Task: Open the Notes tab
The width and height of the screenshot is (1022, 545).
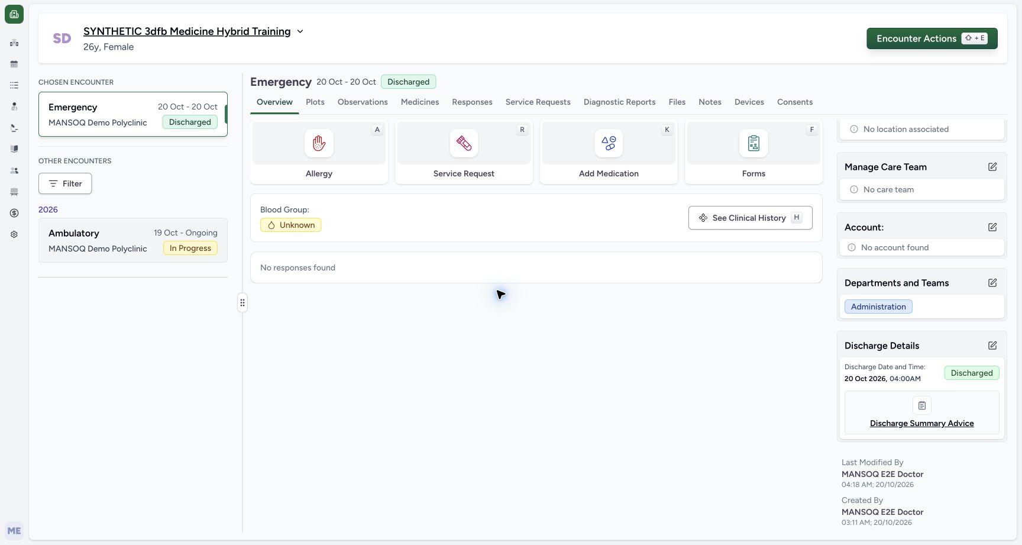Action: (x=710, y=102)
